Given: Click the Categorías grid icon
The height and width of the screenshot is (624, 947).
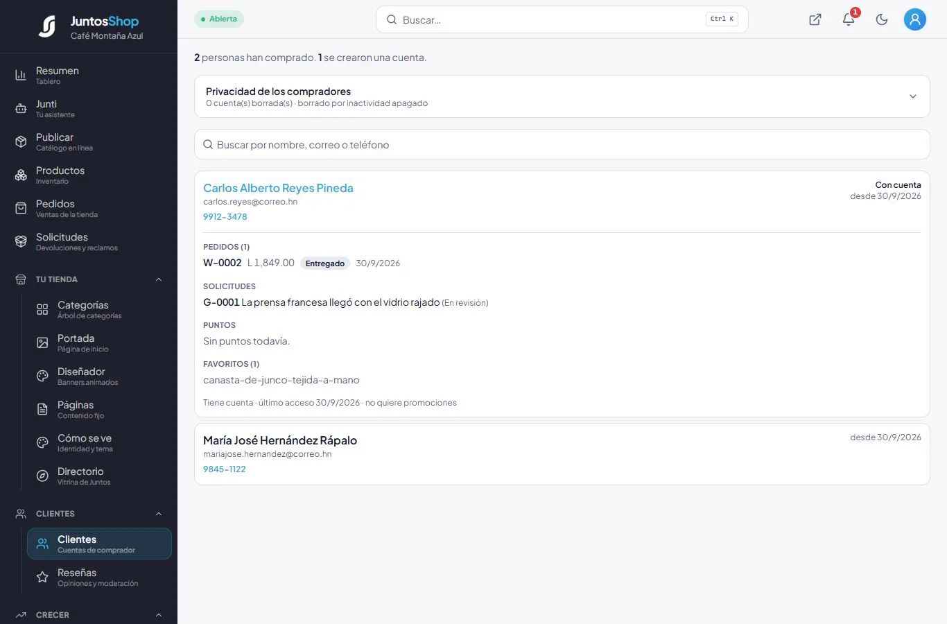Looking at the screenshot, I should pos(42,309).
